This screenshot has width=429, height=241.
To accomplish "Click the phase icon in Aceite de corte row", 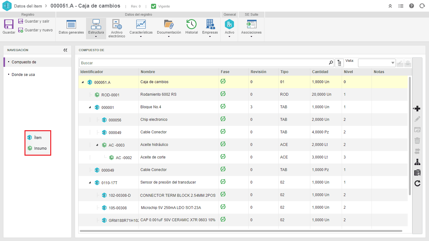I will click(223, 157).
